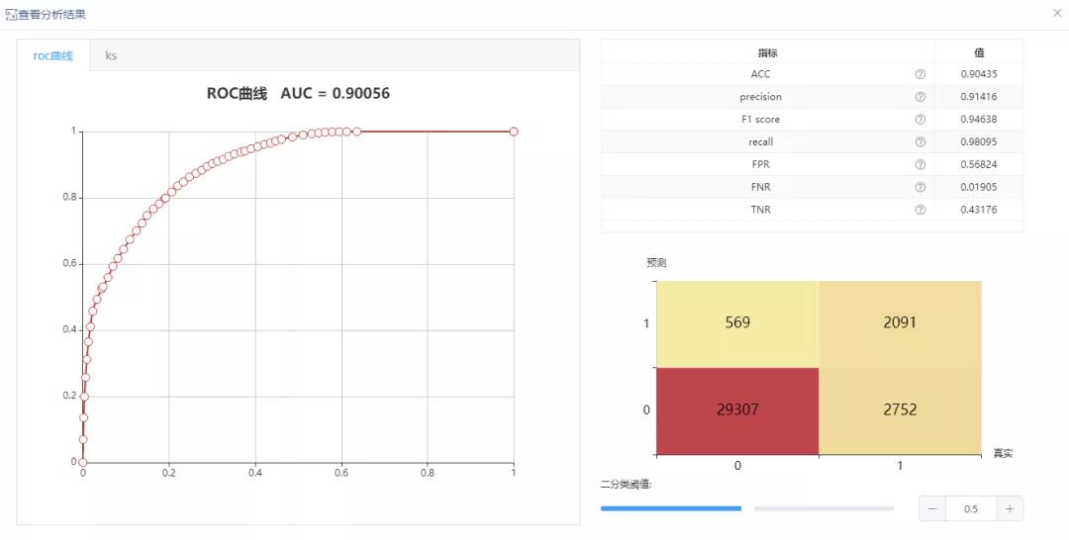Click the threshold value field 0.5
This screenshot has width=1069, height=540.
[971, 508]
